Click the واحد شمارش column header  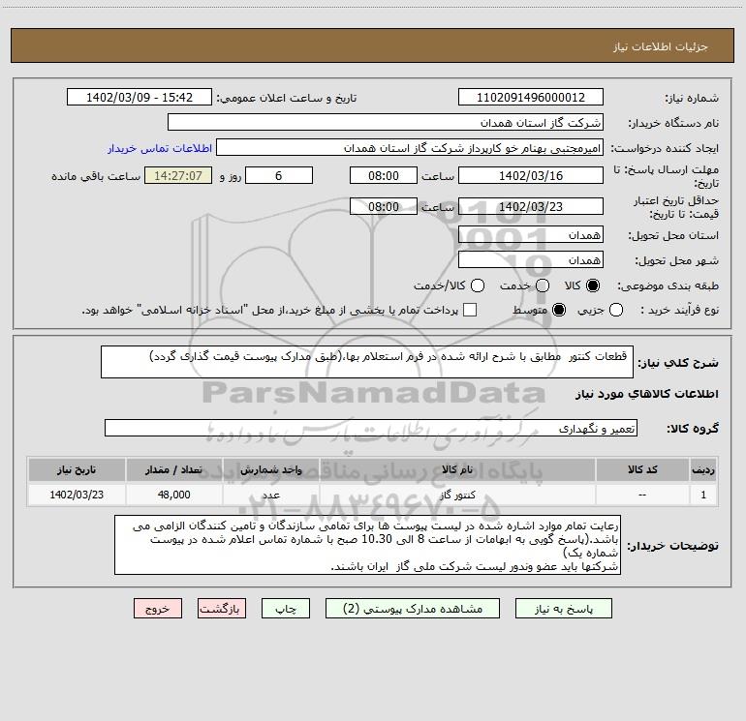270,469
